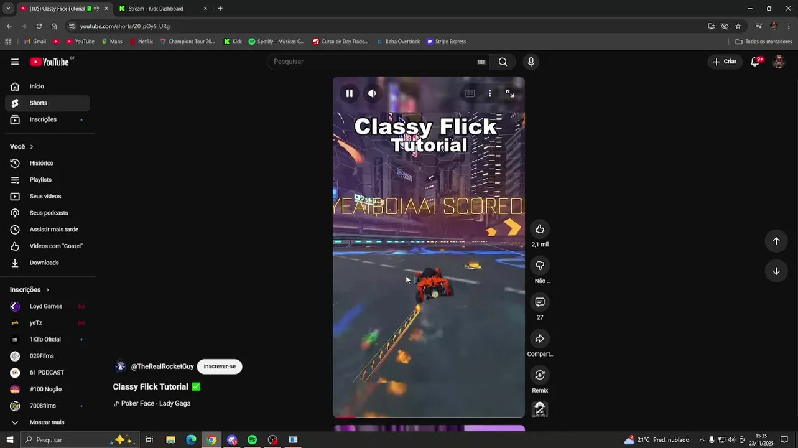Enter fullscreen on the Short
The width and height of the screenshot is (798, 448).
tap(510, 93)
